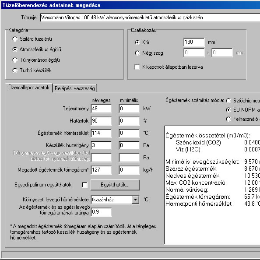This screenshot has height=260, width=260.
Task: Click the névleges égéstermék tömegáram field (127)
Action: (x=101, y=170)
